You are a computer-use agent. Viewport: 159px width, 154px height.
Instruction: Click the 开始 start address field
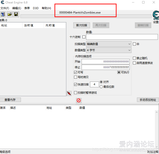105,62
